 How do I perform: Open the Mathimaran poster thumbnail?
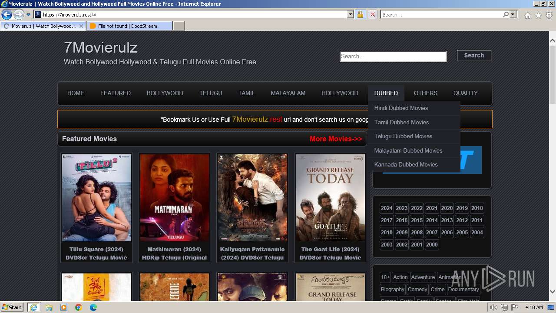click(x=174, y=198)
